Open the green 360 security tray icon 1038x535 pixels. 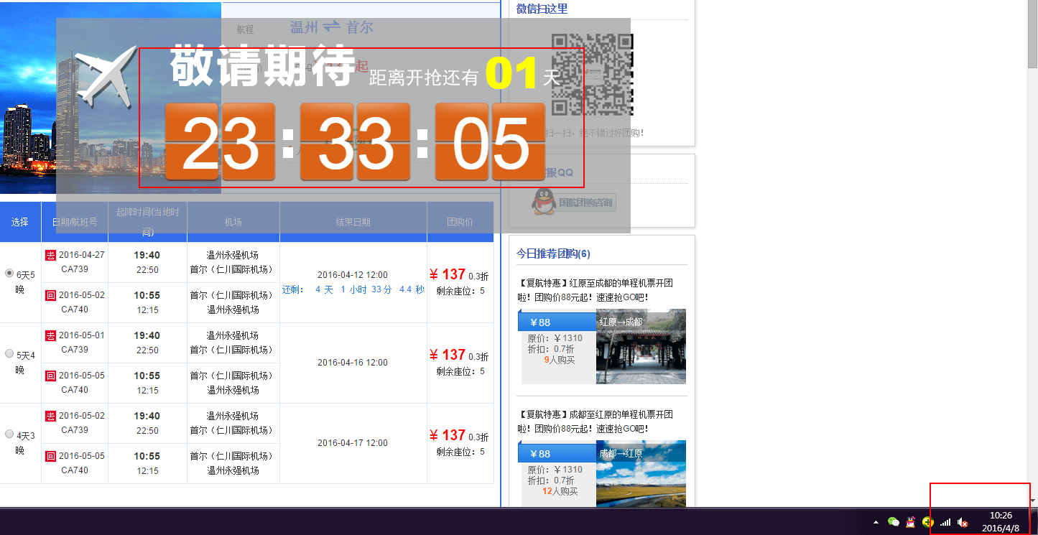pyautogui.click(x=928, y=522)
